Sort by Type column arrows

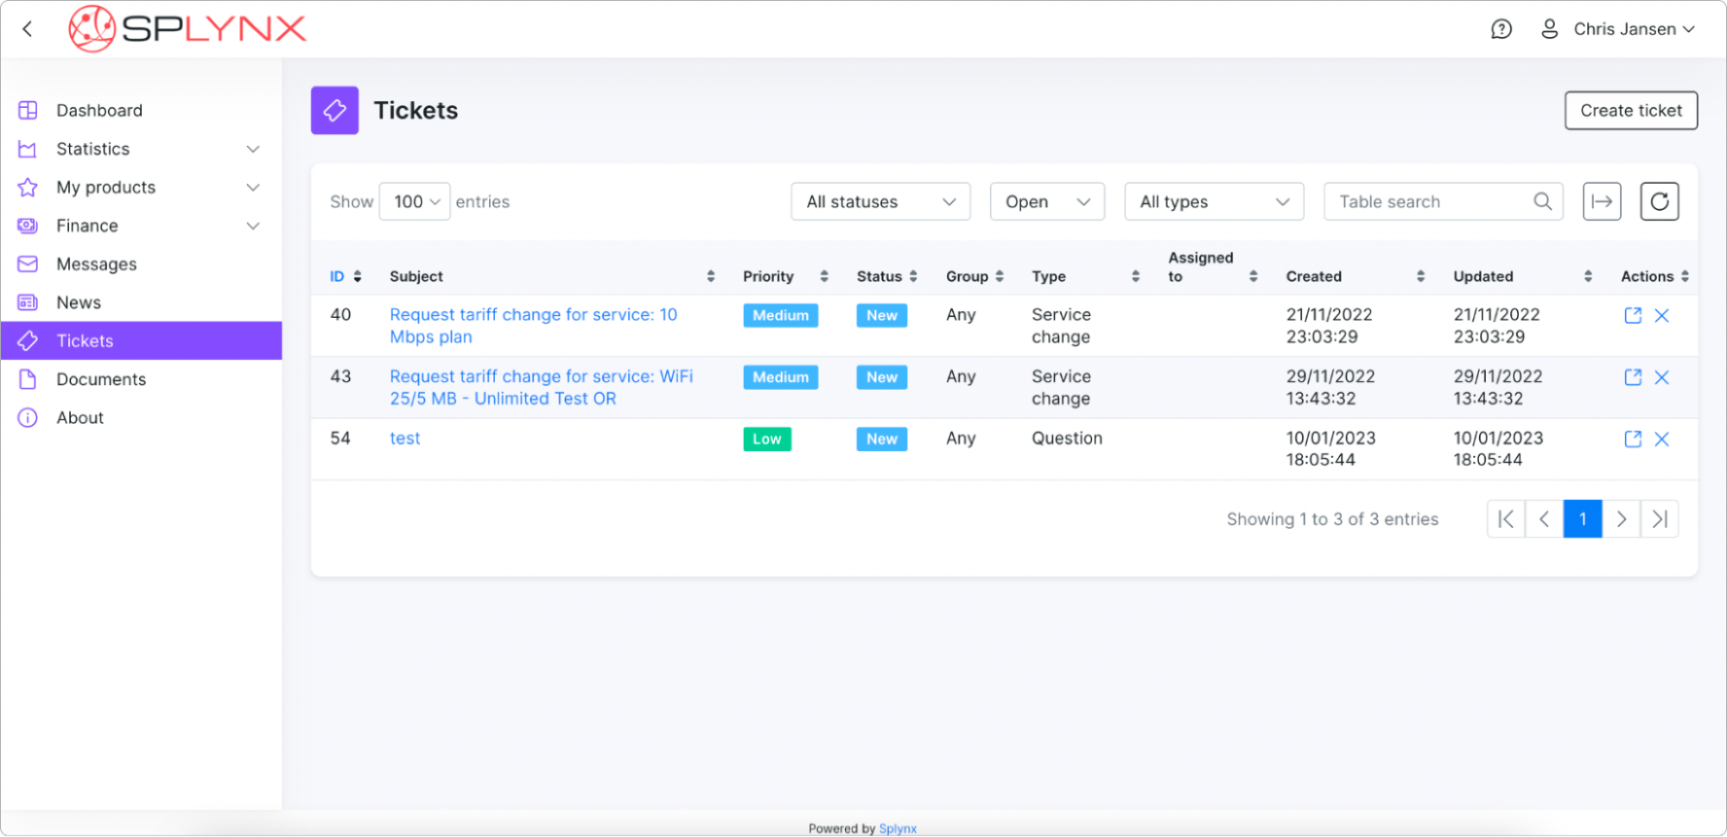(1135, 276)
